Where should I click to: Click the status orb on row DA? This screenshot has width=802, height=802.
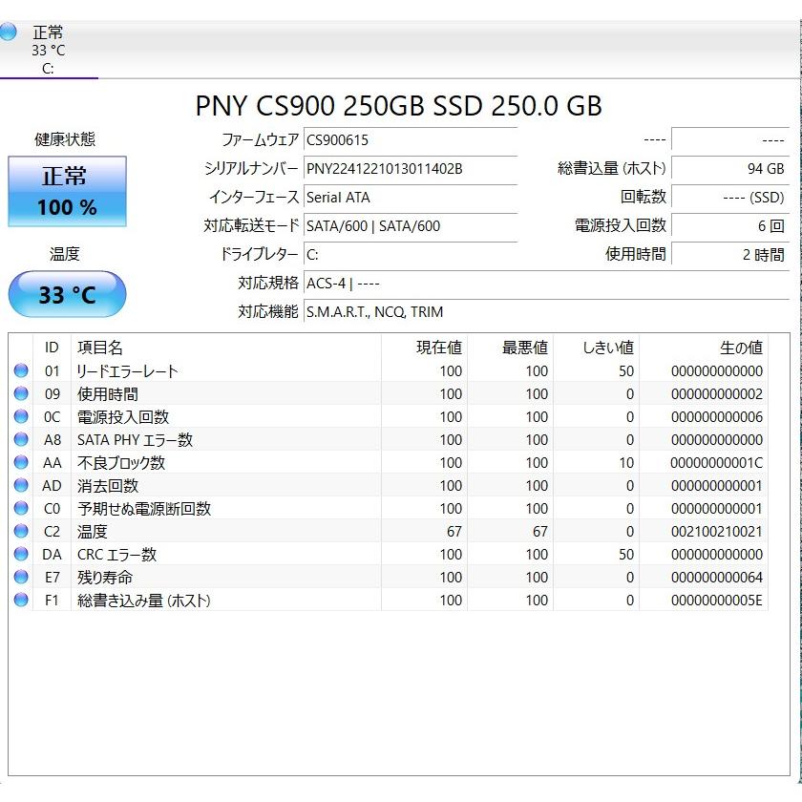pyautogui.click(x=21, y=554)
